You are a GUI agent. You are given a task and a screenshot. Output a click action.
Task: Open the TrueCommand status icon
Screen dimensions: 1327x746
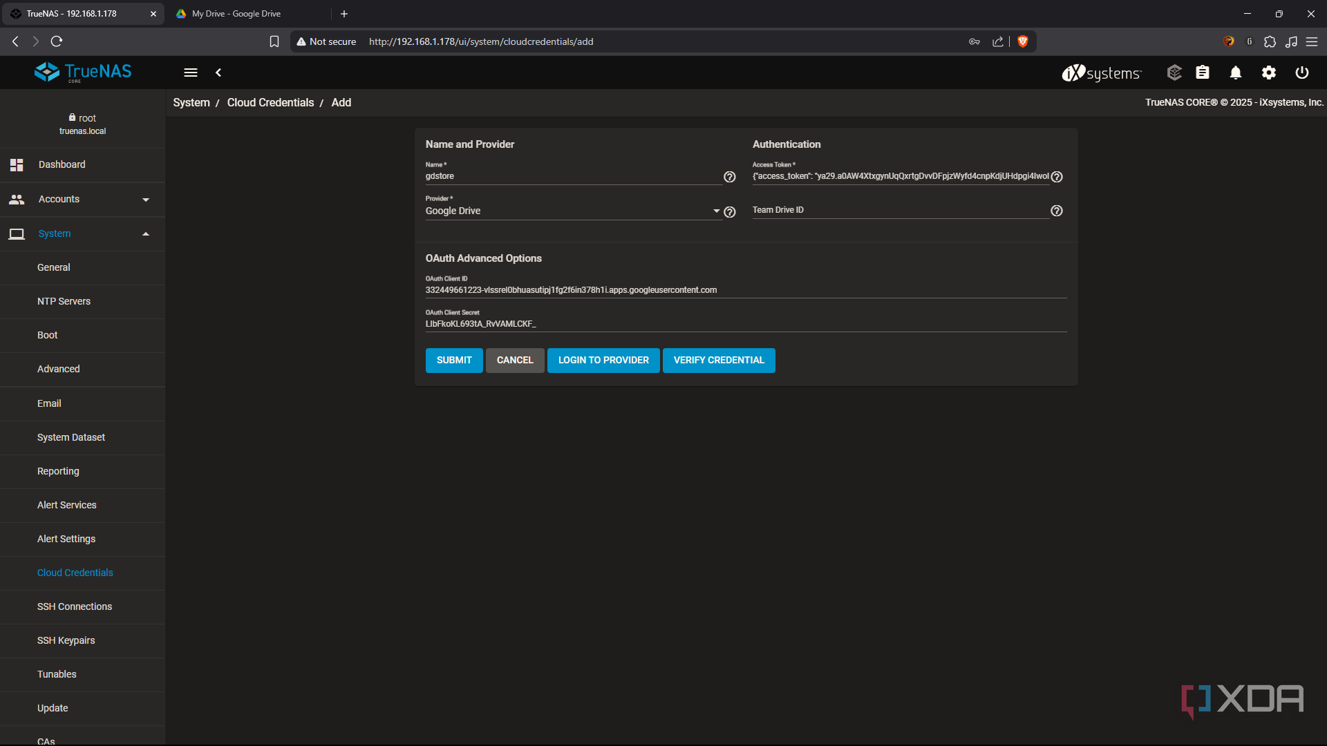click(1174, 73)
